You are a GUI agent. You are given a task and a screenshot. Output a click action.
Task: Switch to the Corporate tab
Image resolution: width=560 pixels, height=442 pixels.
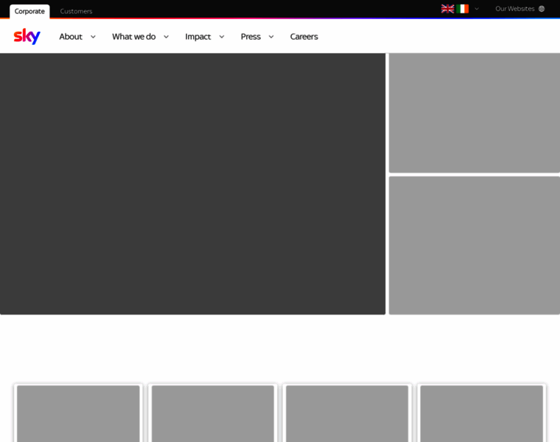click(x=29, y=12)
